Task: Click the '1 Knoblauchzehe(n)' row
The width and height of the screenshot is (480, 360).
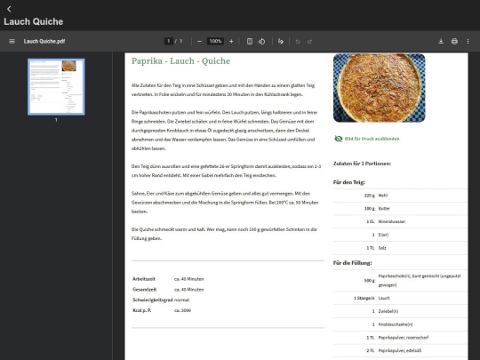Action: [400, 324]
